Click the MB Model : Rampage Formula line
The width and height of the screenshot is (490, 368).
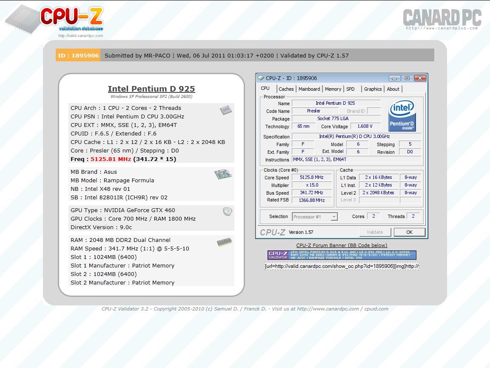pos(112,181)
